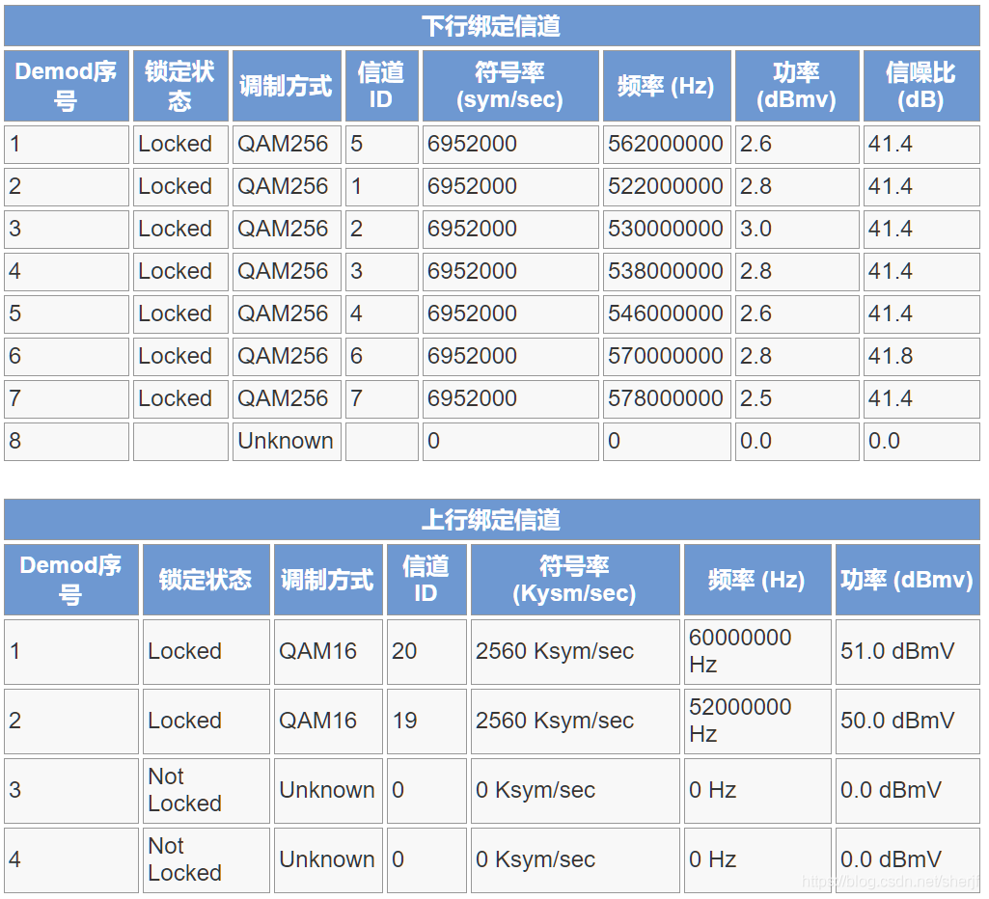Click 2560 Ksym/sec in channel ID 20 row
Viewport: 989px width, 899px height.
pyautogui.click(x=555, y=651)
